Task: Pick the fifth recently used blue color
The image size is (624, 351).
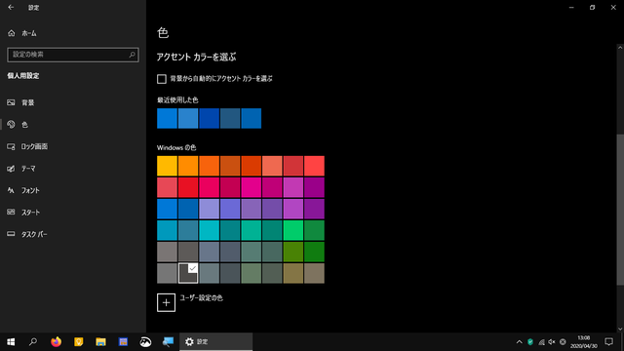Action: pyautogui.click(x=252, y=118)
